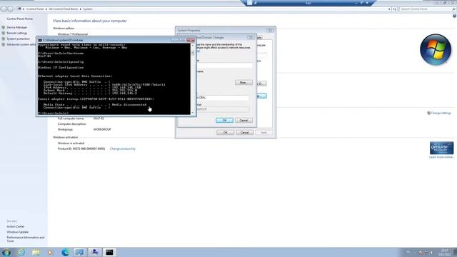Open Windows Explorer folder in taskbar
This screenshot has height=257, width=457.
(x=36, y=252)
